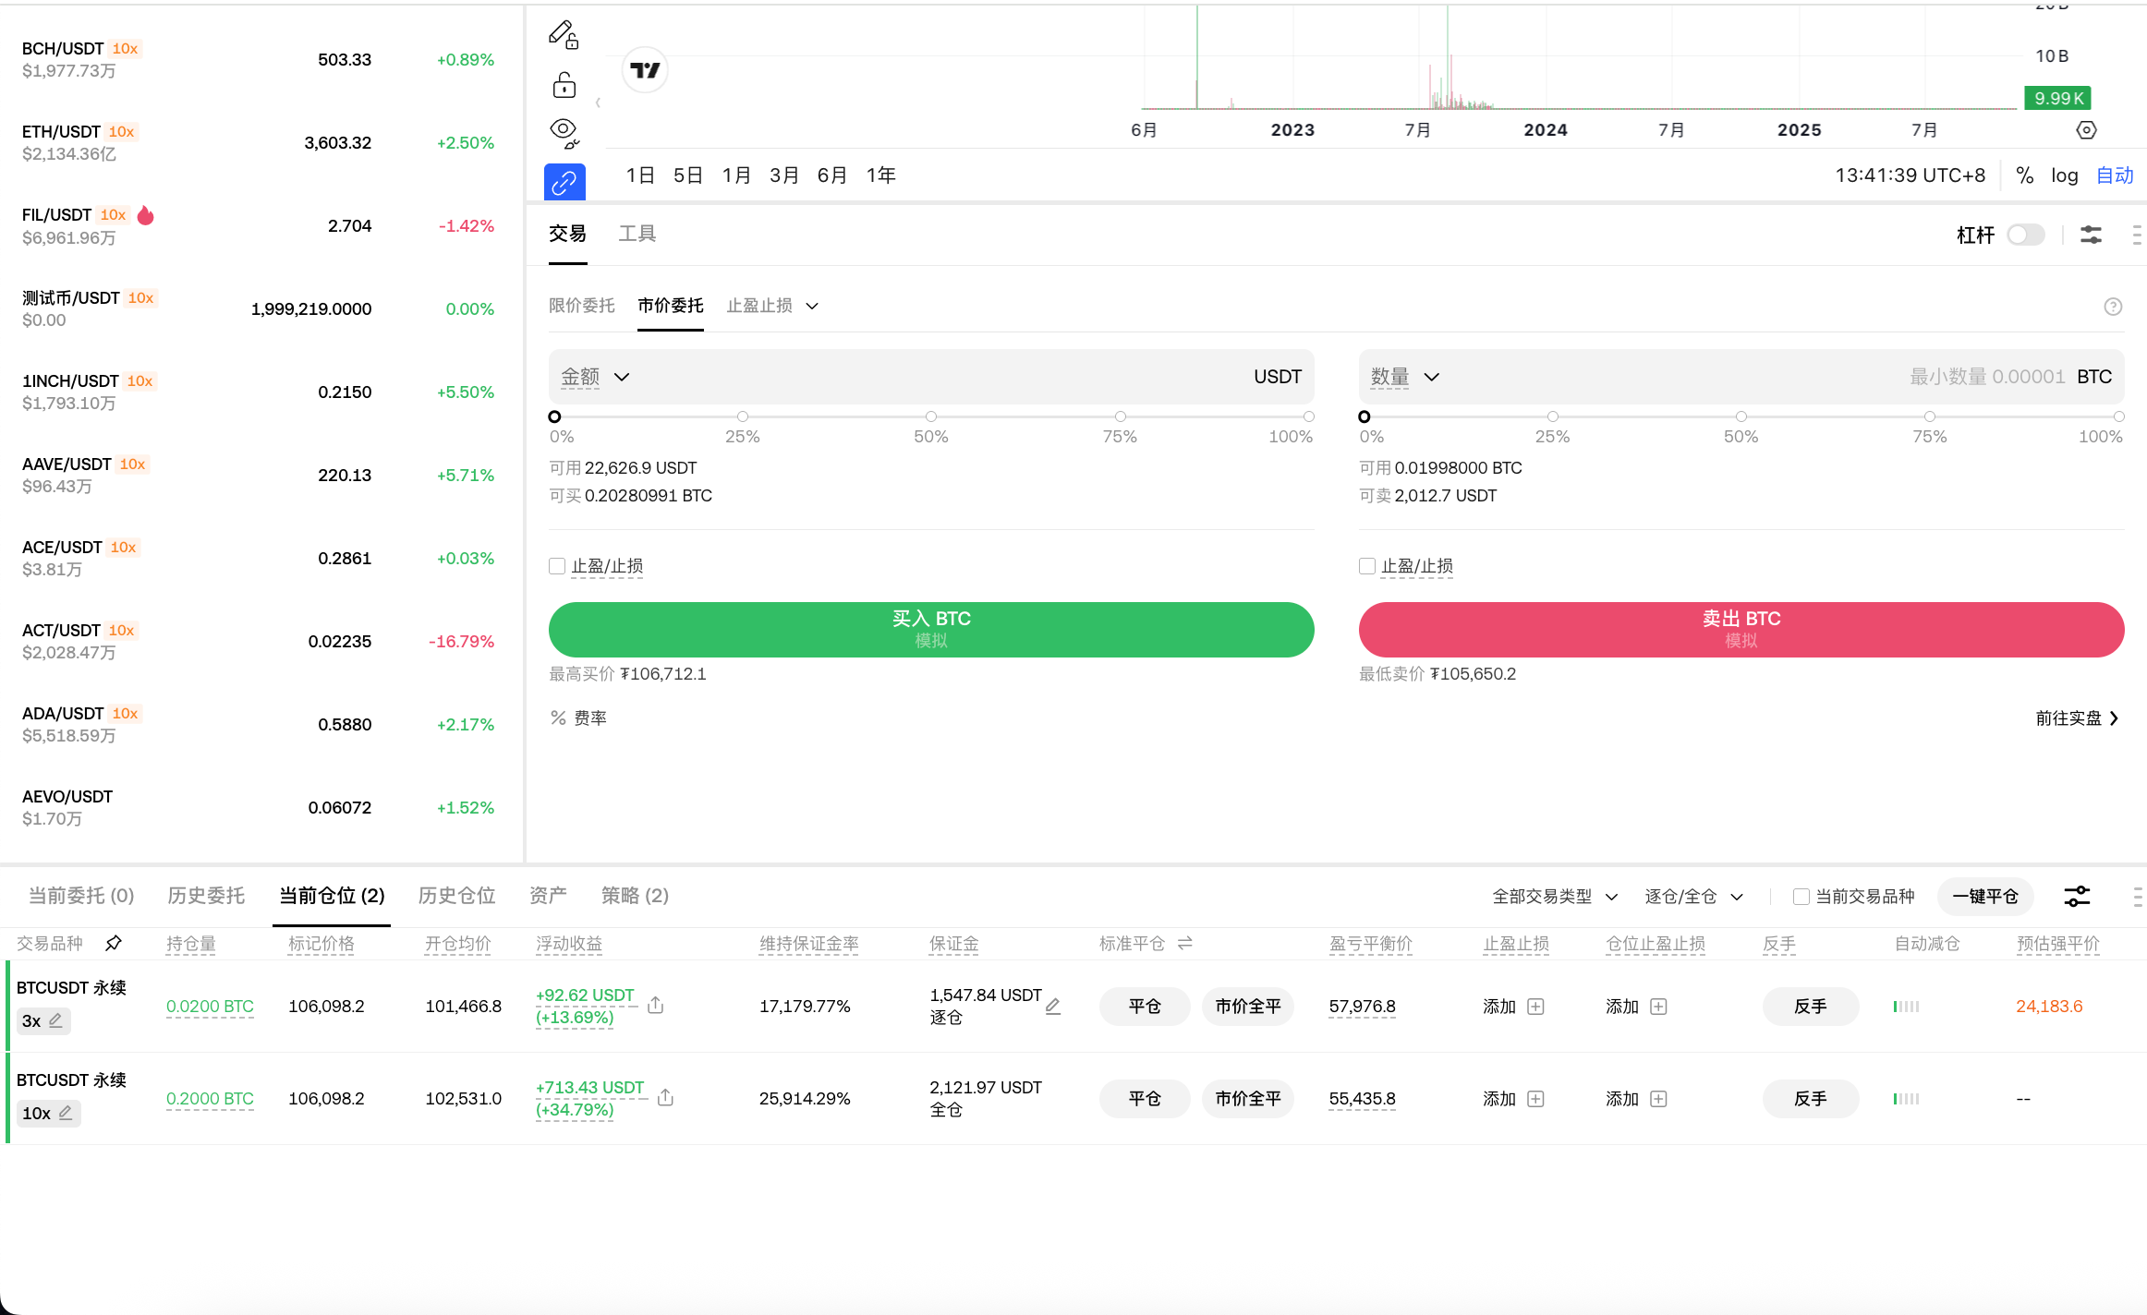Viewport: 2147px width, 1315px height.
Task: Open the 逐仓/全仓 dropdown
Action: [1693, 896]
